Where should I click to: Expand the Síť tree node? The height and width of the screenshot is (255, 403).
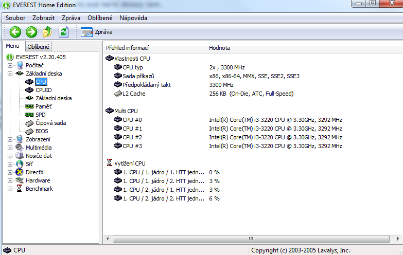coord(10,164)
